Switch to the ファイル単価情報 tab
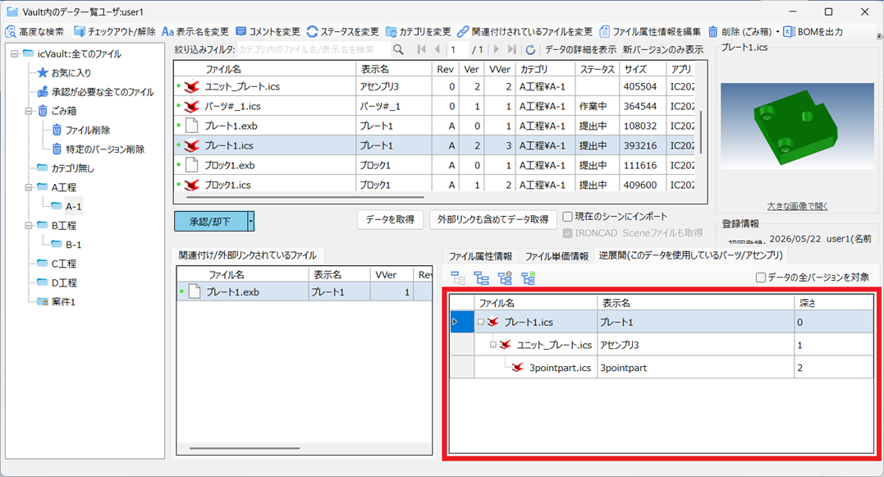 [557, 256]
